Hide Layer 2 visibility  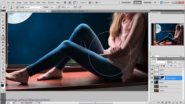click(152, 74)
